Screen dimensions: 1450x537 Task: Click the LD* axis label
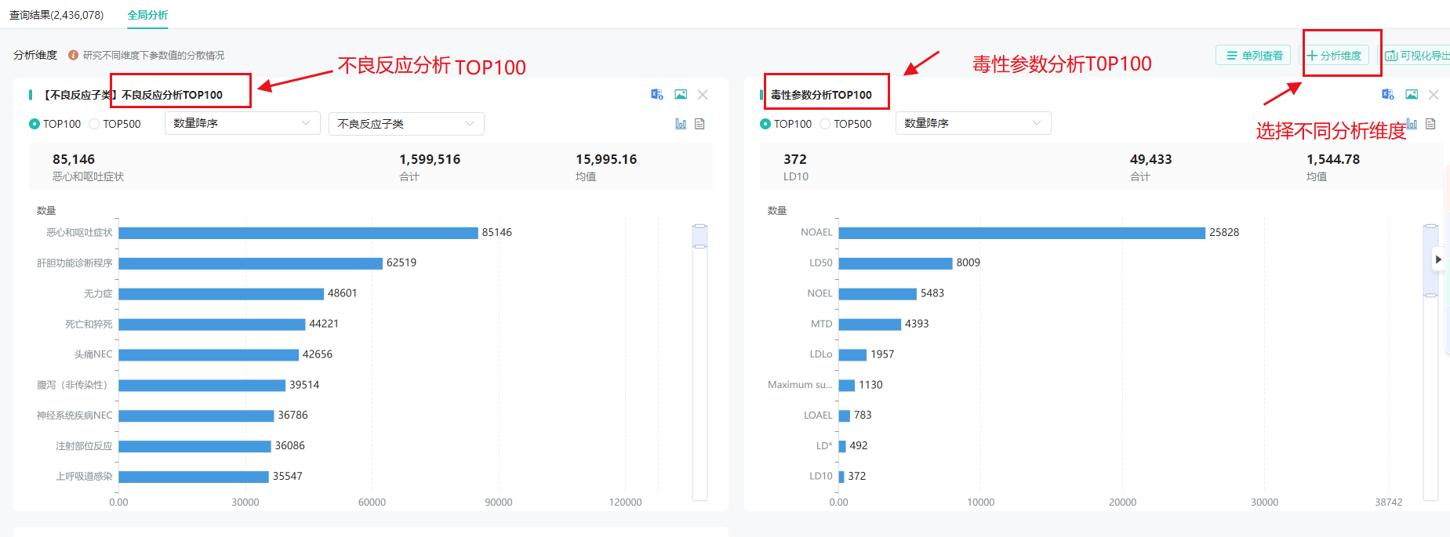tap(824, 446)
